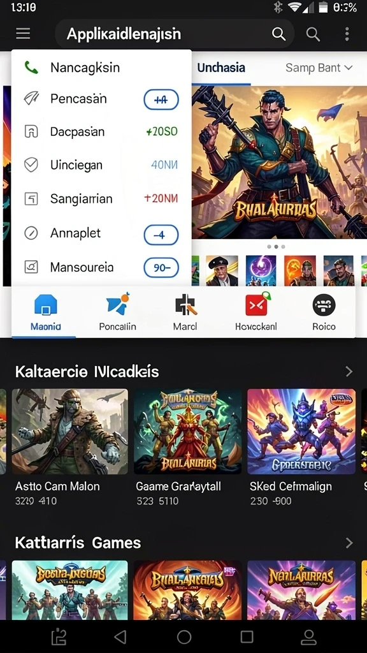Click the search icon inside the title field

pos(279,34)
